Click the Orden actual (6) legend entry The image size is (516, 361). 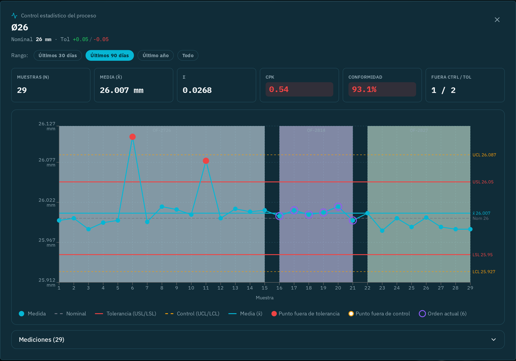[443, 314]
